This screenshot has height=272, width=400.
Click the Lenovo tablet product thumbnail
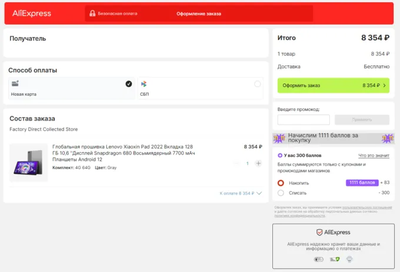tap(29, 163)
